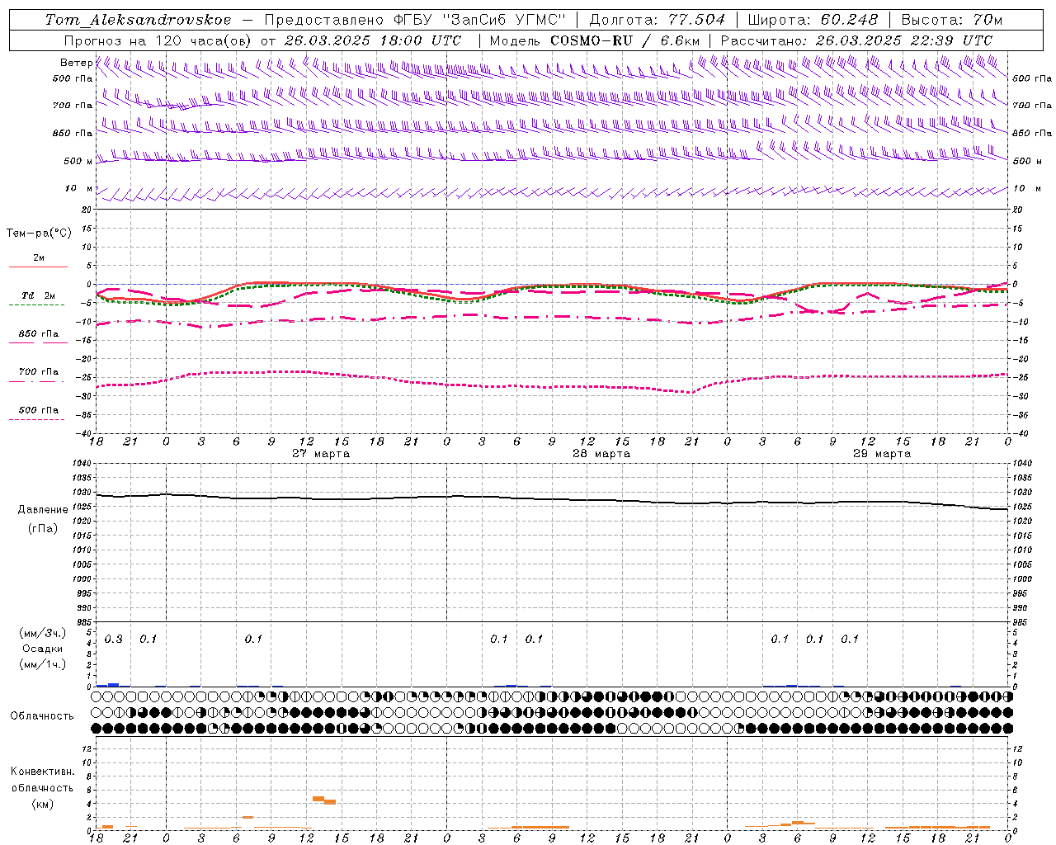Image resolution: width=1056 pixels, height=845 pixels.
Task: Click the Td 2м dew point legend label
Action: (x=38, y=295)
